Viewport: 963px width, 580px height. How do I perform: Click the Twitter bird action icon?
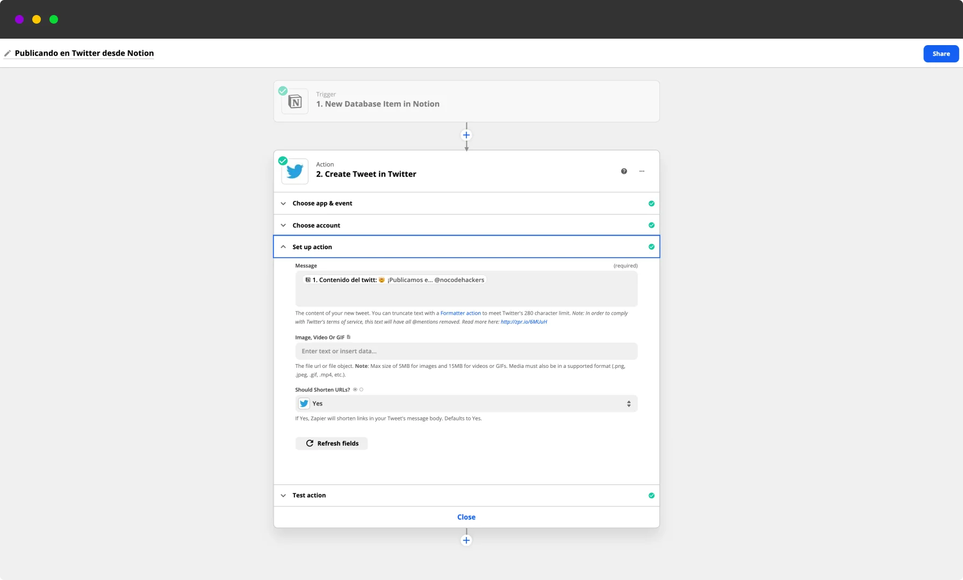295,171
